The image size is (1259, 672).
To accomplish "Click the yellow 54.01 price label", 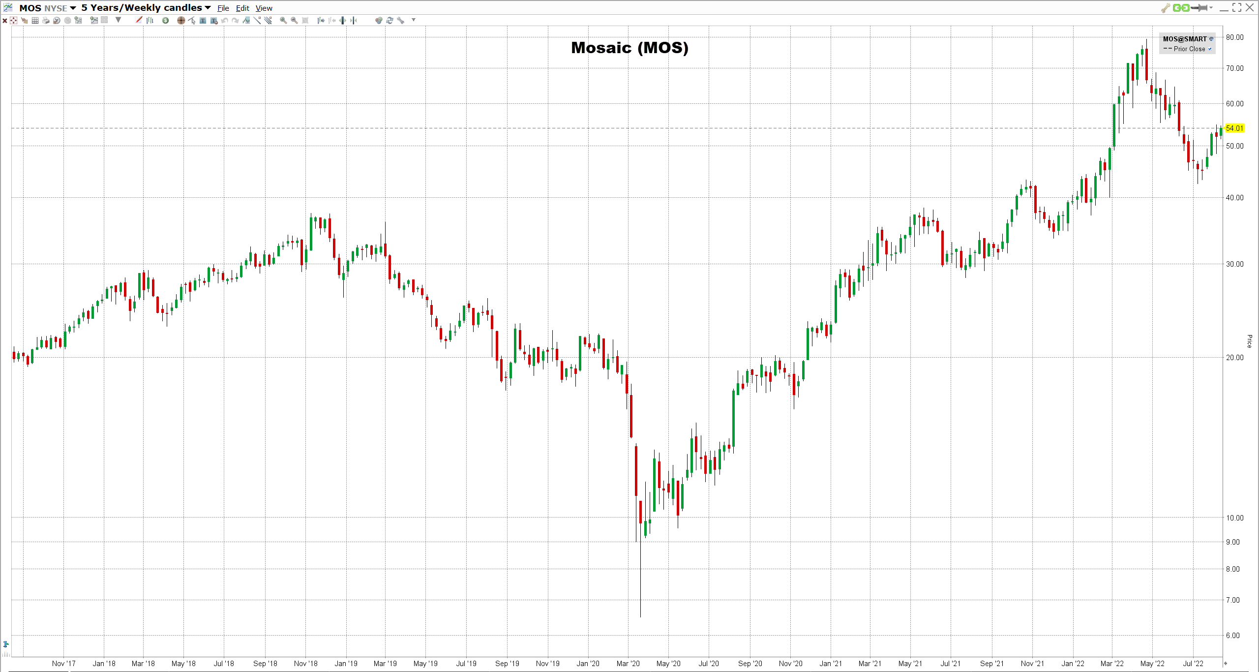I will pos(1235,128).
